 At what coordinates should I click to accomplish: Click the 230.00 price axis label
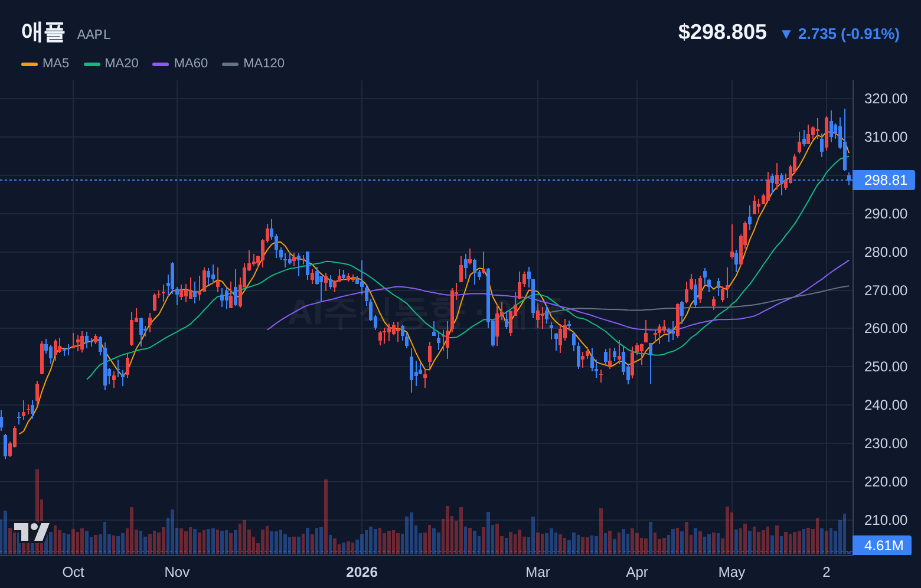(886, 443)
